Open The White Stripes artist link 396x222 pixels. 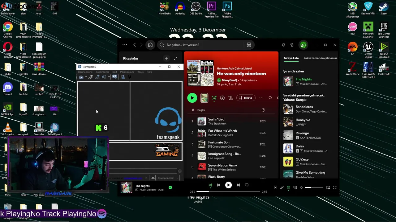[x=224, y=170]
